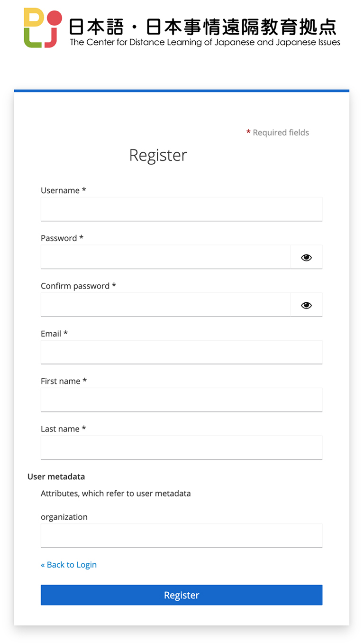This screenshot has height=644, width=364.
Task: Click the Japanese site title banner text
Action: [x=203, y=27]
